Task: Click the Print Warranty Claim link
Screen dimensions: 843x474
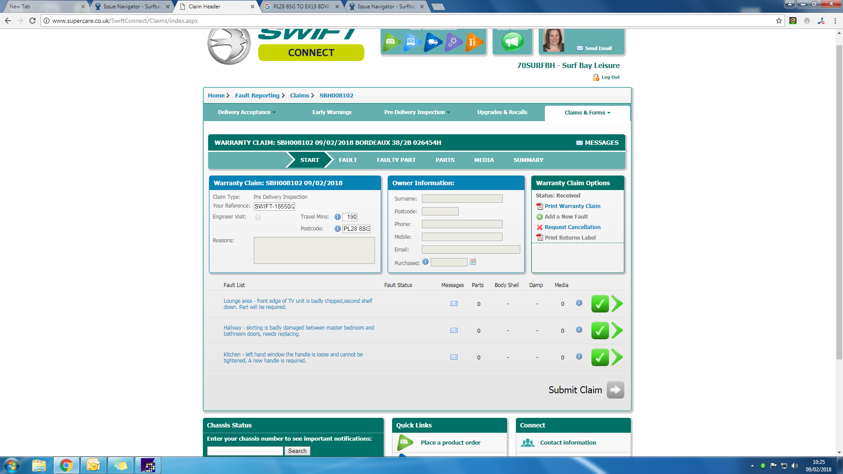Action: pos(572,206)
